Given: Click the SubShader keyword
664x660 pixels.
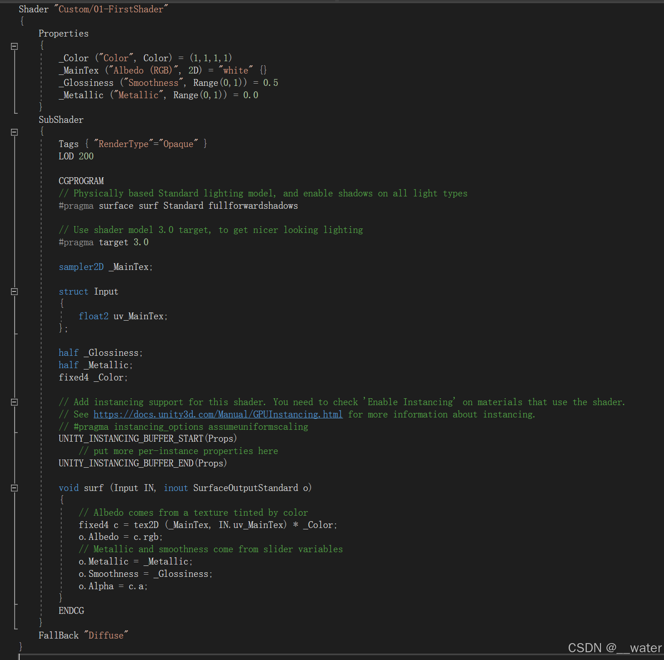Looking at the screenshot, I should (61, 120).
